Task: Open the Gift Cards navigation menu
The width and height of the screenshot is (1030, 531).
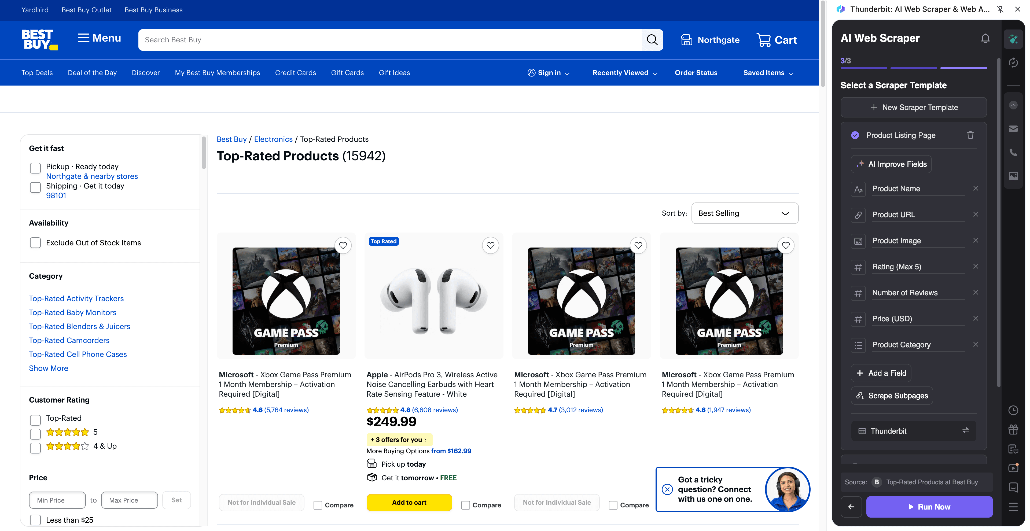Action: coord(347,72)
